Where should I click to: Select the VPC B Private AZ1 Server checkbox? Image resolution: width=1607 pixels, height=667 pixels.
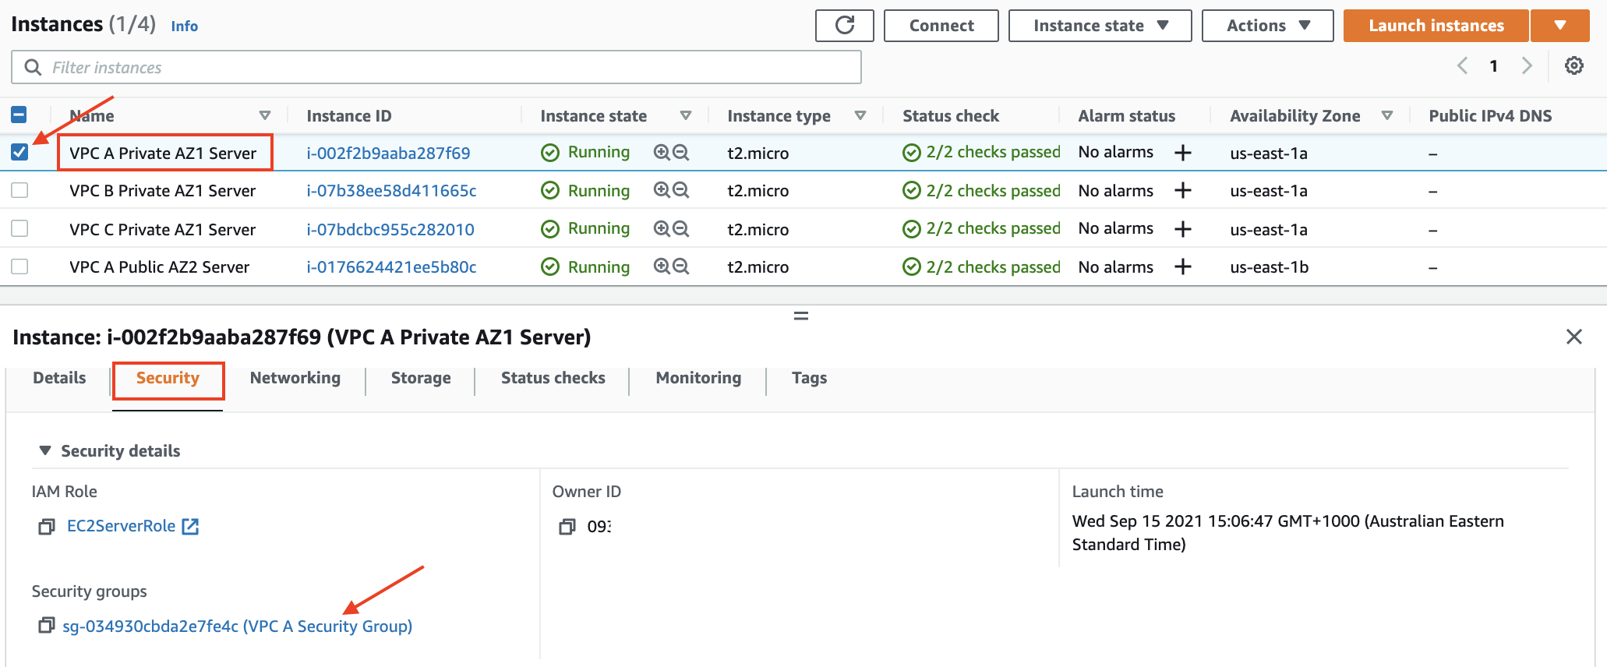tap(19, 191)
